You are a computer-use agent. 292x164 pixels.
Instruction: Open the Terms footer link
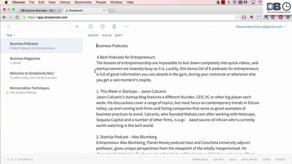(x=266, y=159)
